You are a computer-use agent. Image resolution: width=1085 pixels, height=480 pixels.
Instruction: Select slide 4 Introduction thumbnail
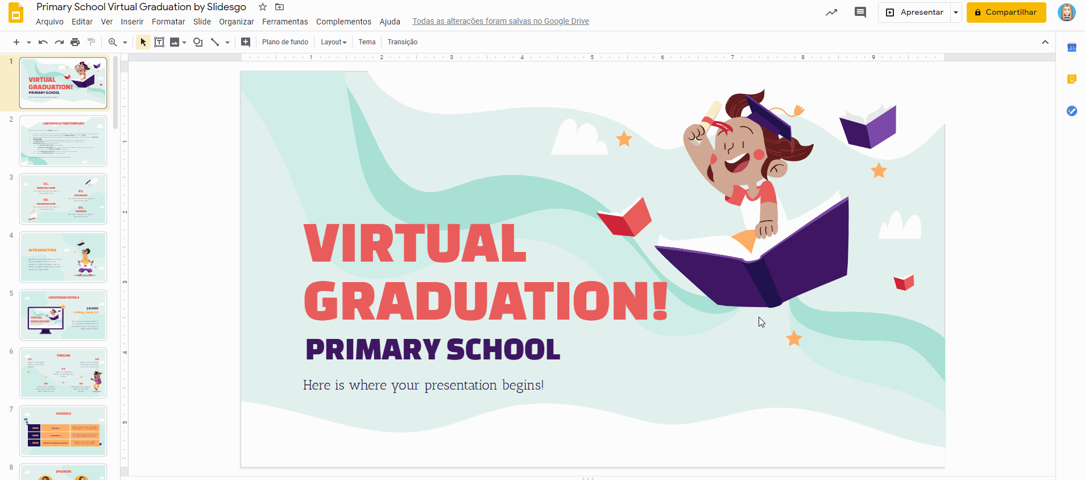[x=63, y=257]
